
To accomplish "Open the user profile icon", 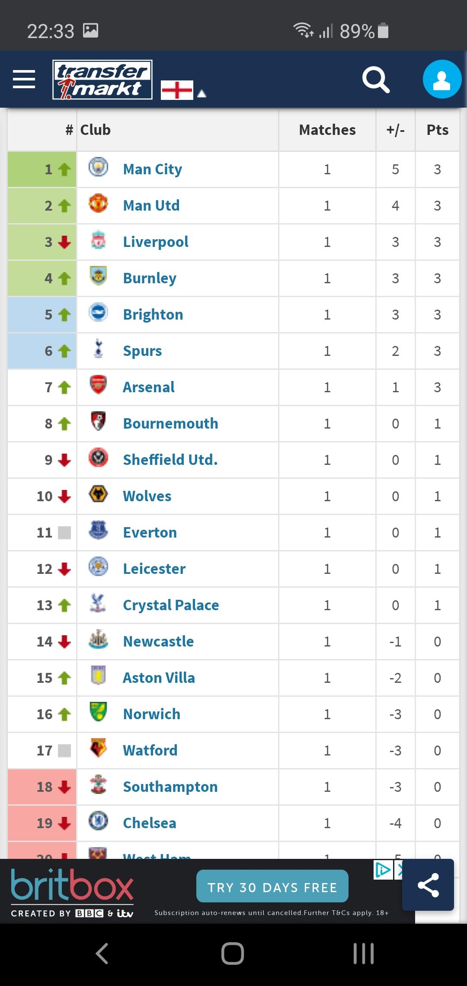I will (441, 80).
